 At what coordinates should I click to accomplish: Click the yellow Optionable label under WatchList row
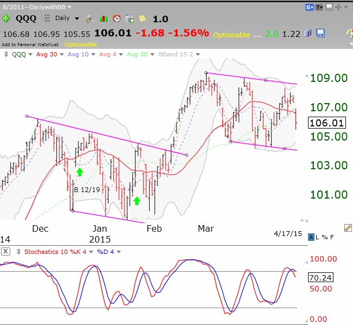81,44
